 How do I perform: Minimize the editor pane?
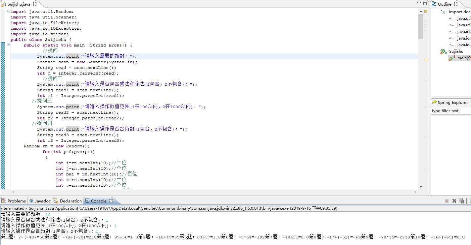[x=419, y=3]
